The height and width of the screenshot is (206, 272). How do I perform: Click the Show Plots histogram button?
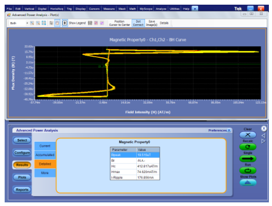tap(248, 183)
